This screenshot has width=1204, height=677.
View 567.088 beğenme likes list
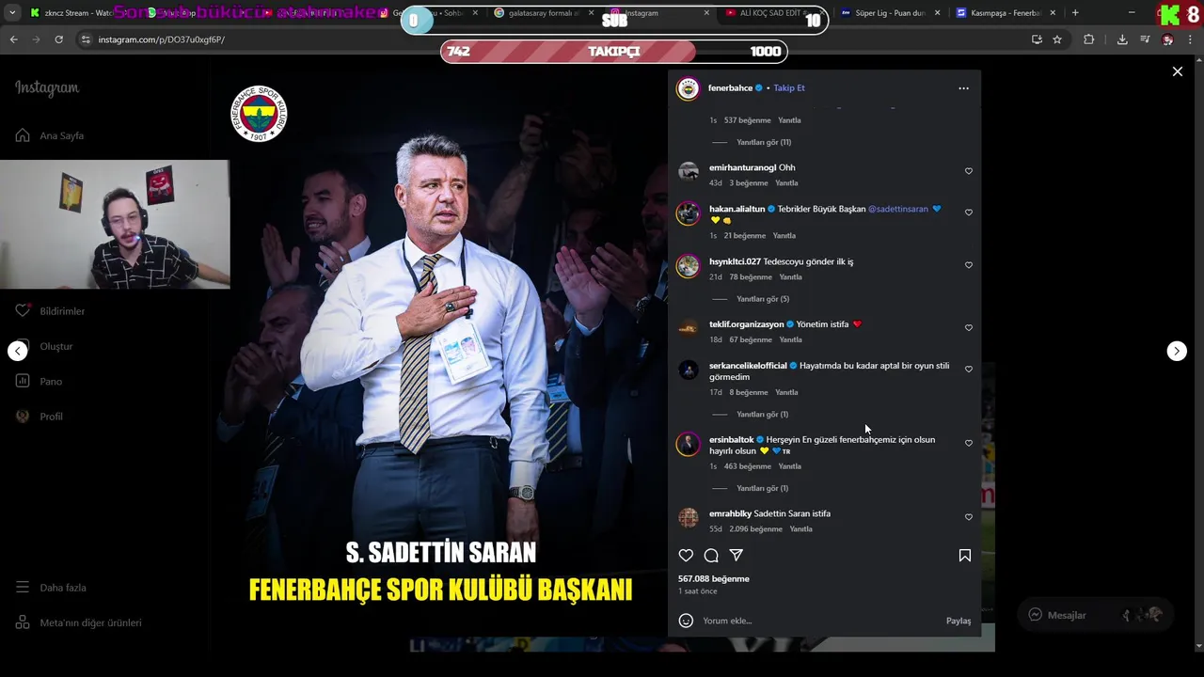click(714, 579)
